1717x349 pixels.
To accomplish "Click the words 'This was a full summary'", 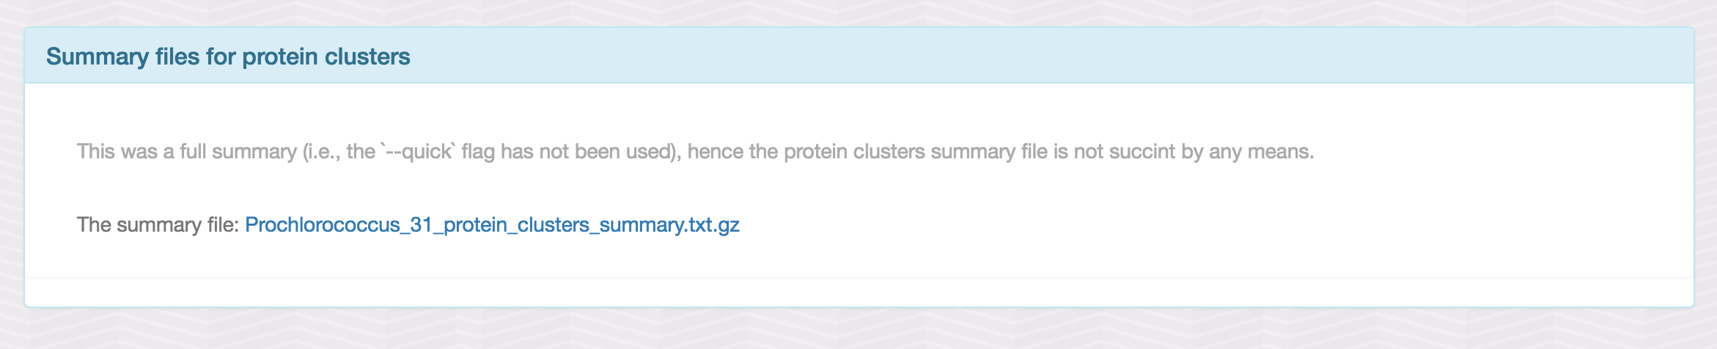I will pos(187,152).
